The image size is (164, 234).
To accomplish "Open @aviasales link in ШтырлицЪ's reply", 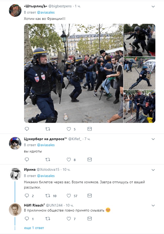I will click(46, 12).
